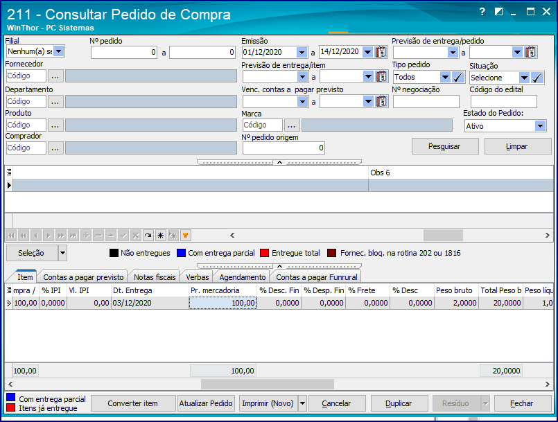Open Marca lookup ellipsis button
The width and height of the screenshot is (558, 422).
(x=292, y=125)
